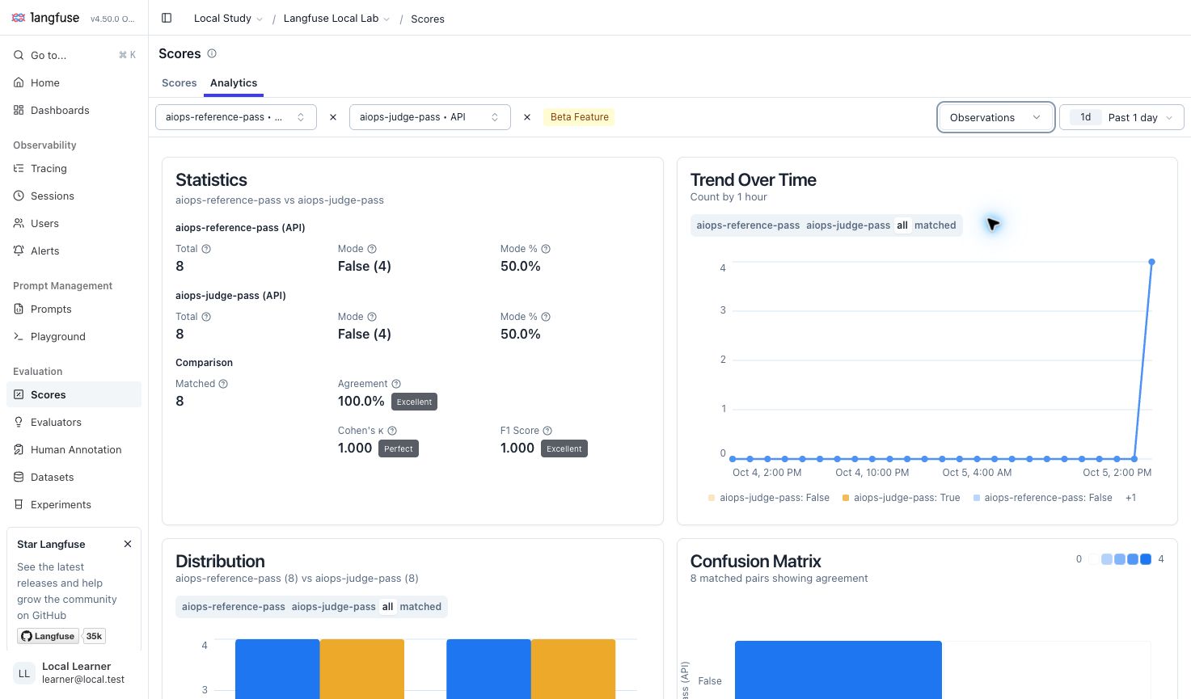Click help icon next to F1 Score
The image size is (1191, 699).
(547, 431)
